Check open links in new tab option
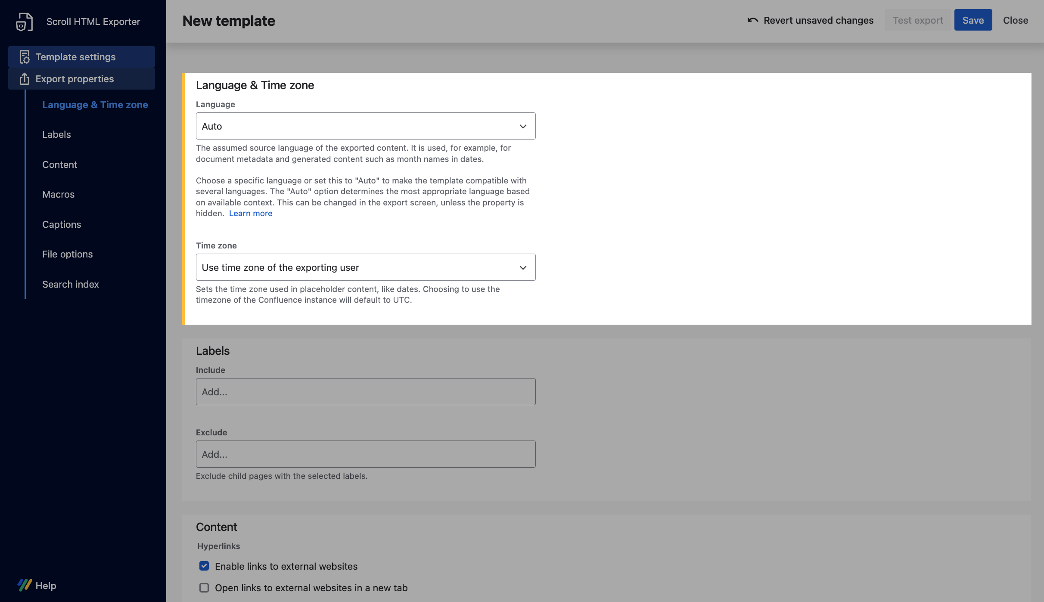 [204, 587]
